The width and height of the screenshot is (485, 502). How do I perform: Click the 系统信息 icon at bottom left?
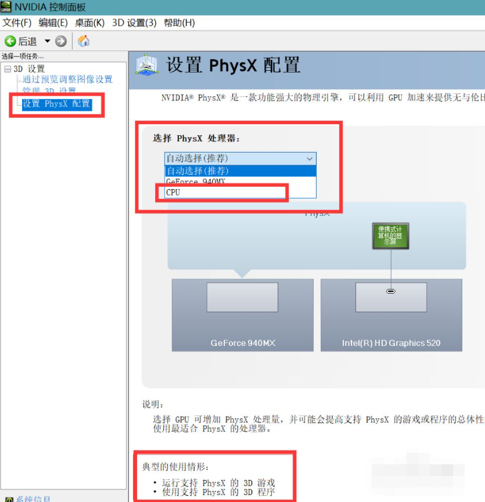(x=9, y=499)
